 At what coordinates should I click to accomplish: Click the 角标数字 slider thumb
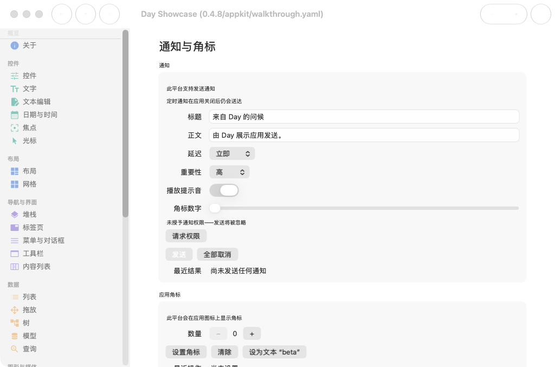click(x=215, y=209)
